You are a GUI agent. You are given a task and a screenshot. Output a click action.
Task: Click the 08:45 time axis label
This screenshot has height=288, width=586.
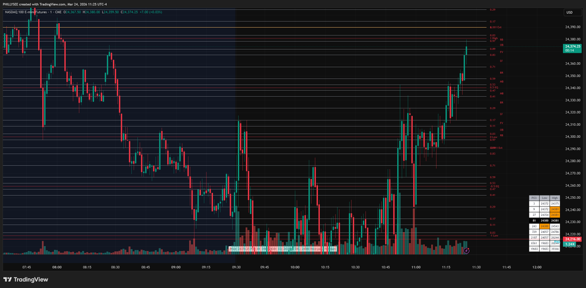point(146,267)
